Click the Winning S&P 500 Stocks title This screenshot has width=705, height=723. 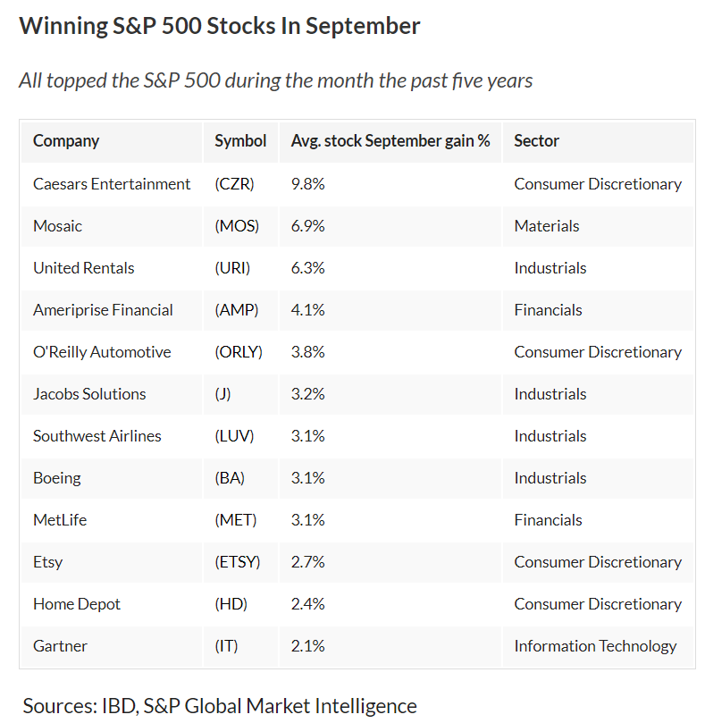coord(220,25)
